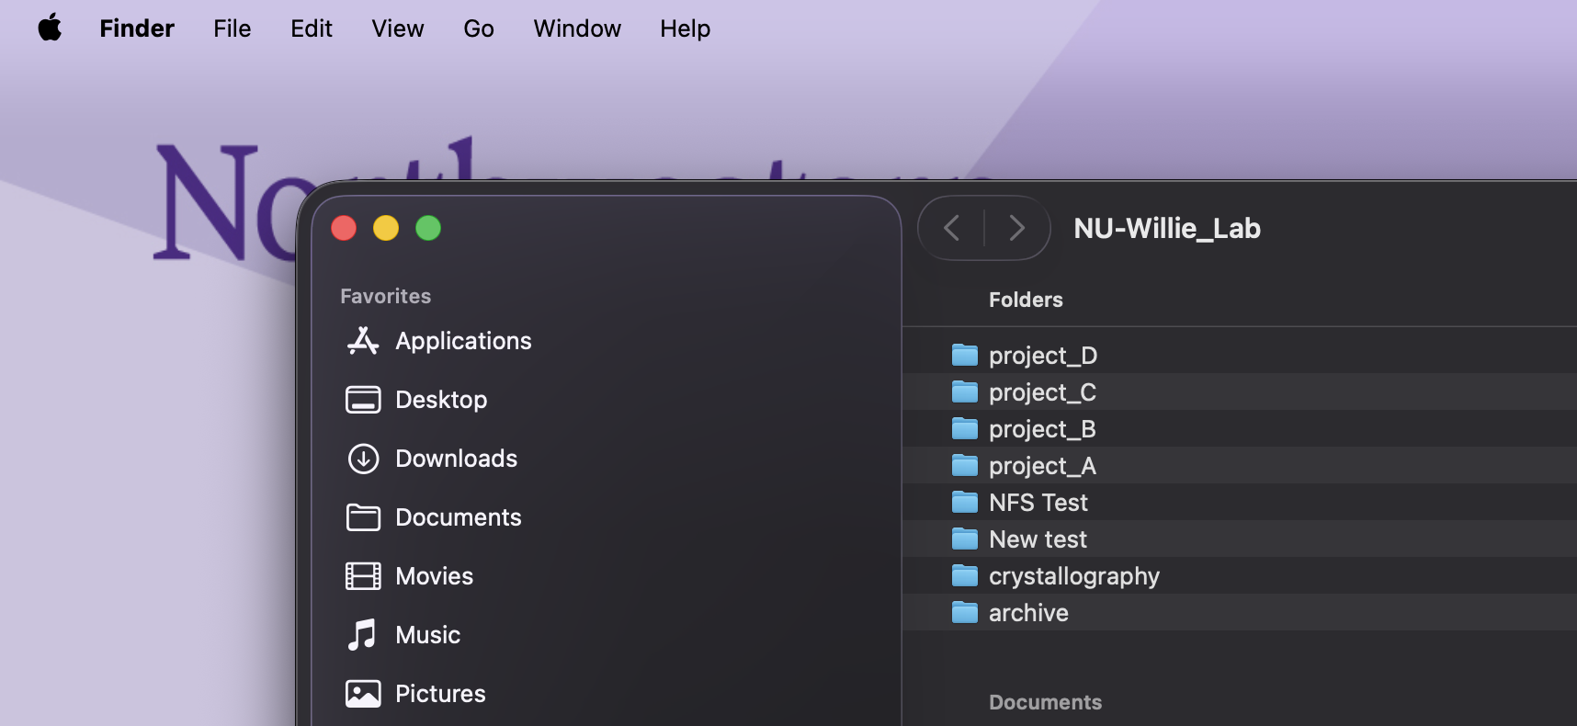Click the Folders section header
This screenshot has width=1577, height=726.
1026,300
